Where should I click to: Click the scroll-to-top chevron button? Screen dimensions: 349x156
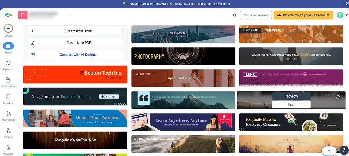tap(329, 150)
